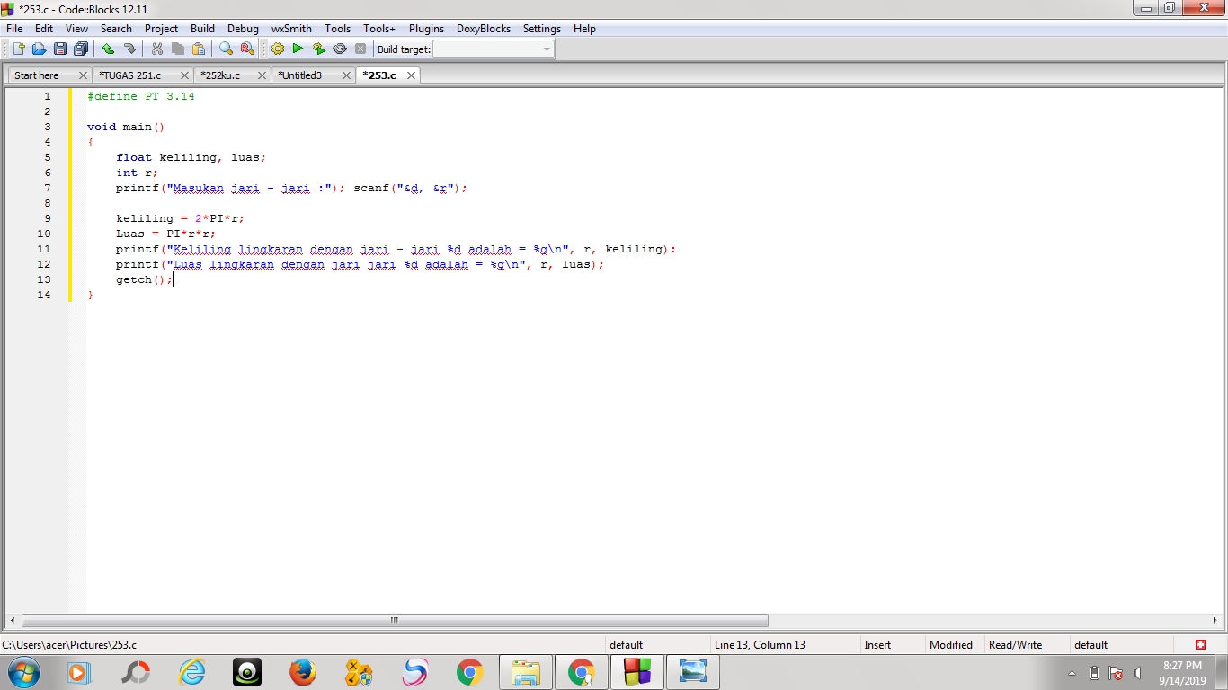Build the project with the gear icon
The image size is (1228, 690).
coord(277,49)
